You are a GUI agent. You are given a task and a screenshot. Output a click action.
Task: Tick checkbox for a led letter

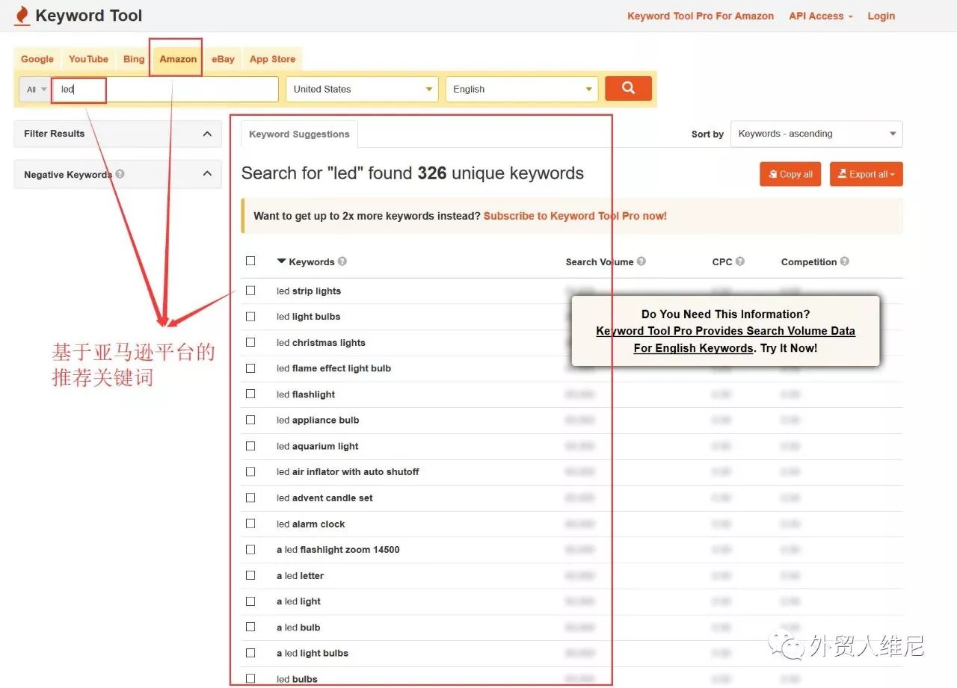[x=250, y=575]
